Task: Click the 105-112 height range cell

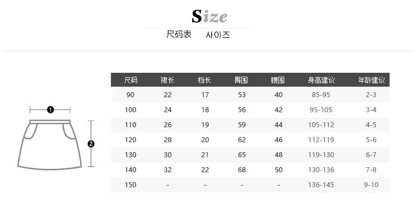Action: (321, 125)
